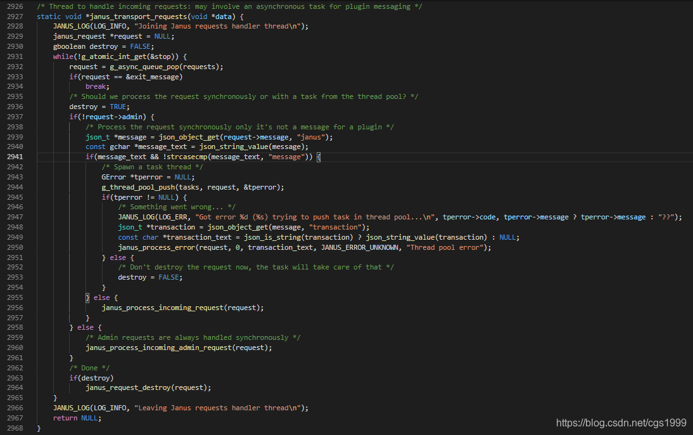Click the "Done" comment on line 2962

pyautogui.click(x=89, y=368)
